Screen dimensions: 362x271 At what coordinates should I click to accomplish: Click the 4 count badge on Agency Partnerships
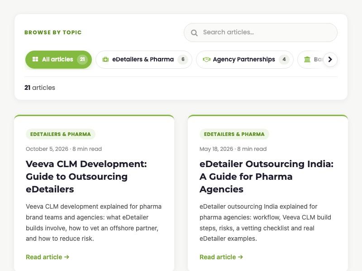284,60
